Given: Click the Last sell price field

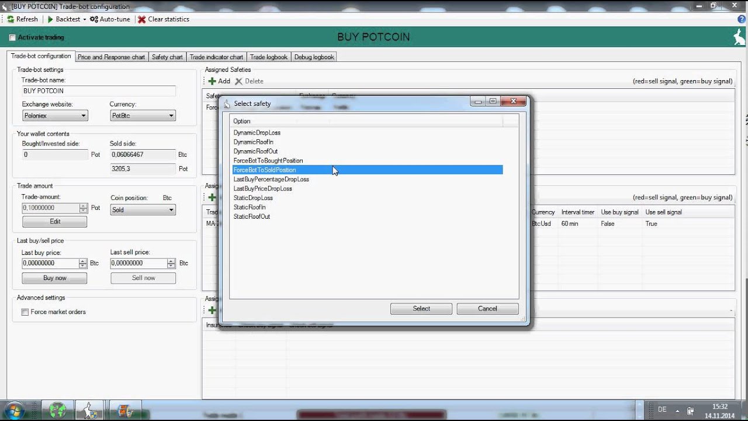Looking at the screenshot, I should tap(138, 263).
